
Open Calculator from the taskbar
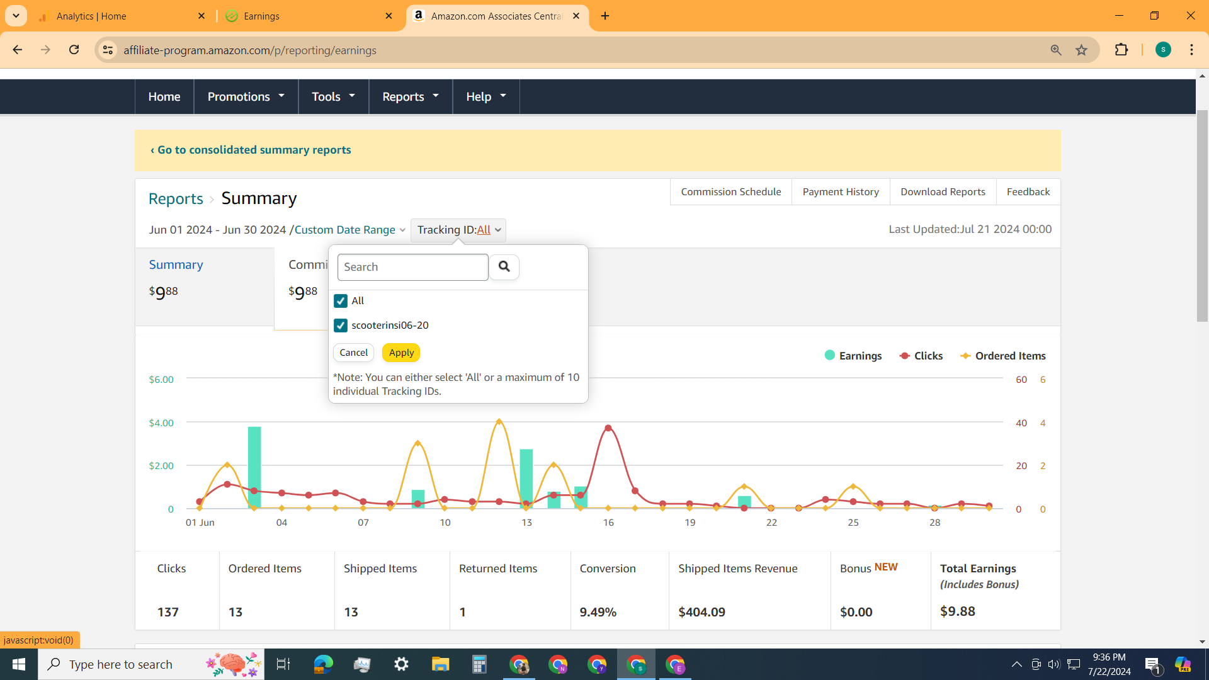tap(479, 664)
